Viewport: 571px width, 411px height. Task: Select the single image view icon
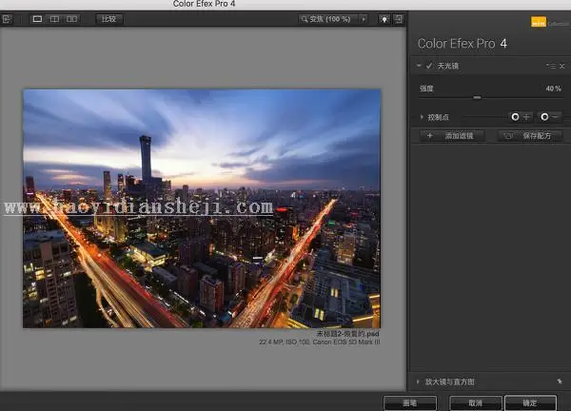(x=37, y=19)
